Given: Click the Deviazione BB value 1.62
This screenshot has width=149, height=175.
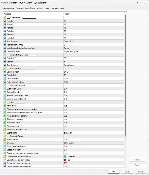Looking at the screenshot, I should pyautogui.click(x=66, y=78).
